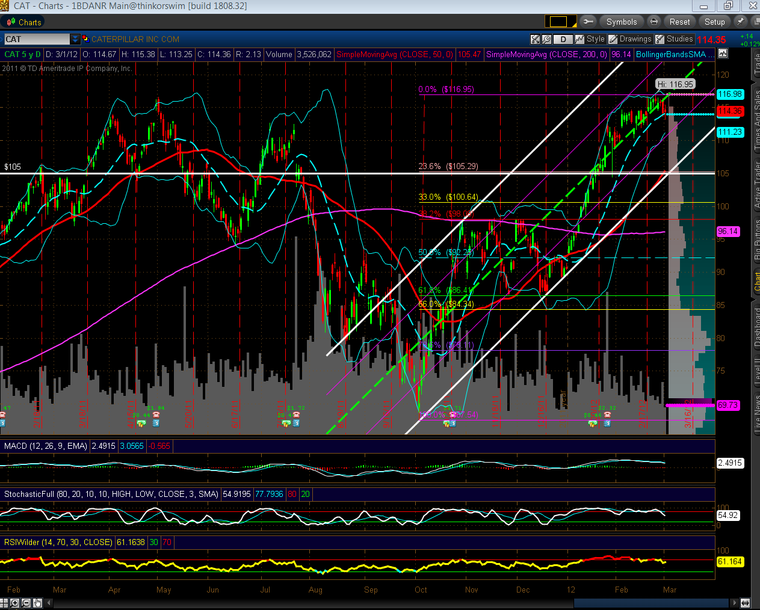
Task: Open the Drawings tool menu
Action: point(630,39)
